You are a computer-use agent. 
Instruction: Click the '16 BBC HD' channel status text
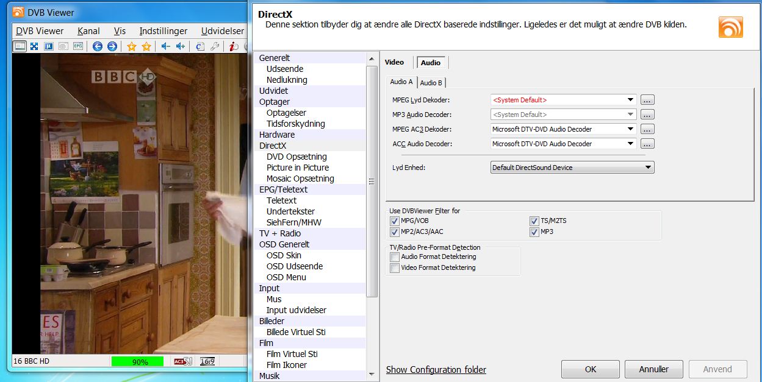click(x=32, y=361)
